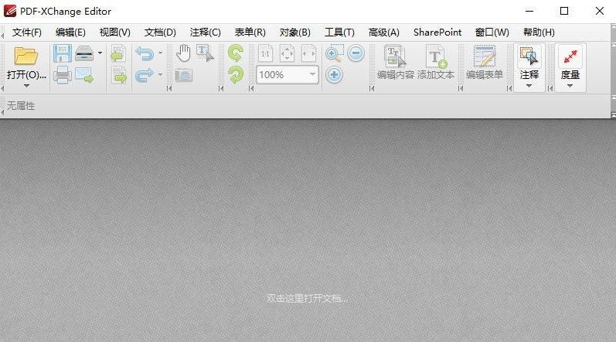616x342 pixels.
Task: Click the plus Zoom In button
Action: (334, 75)
